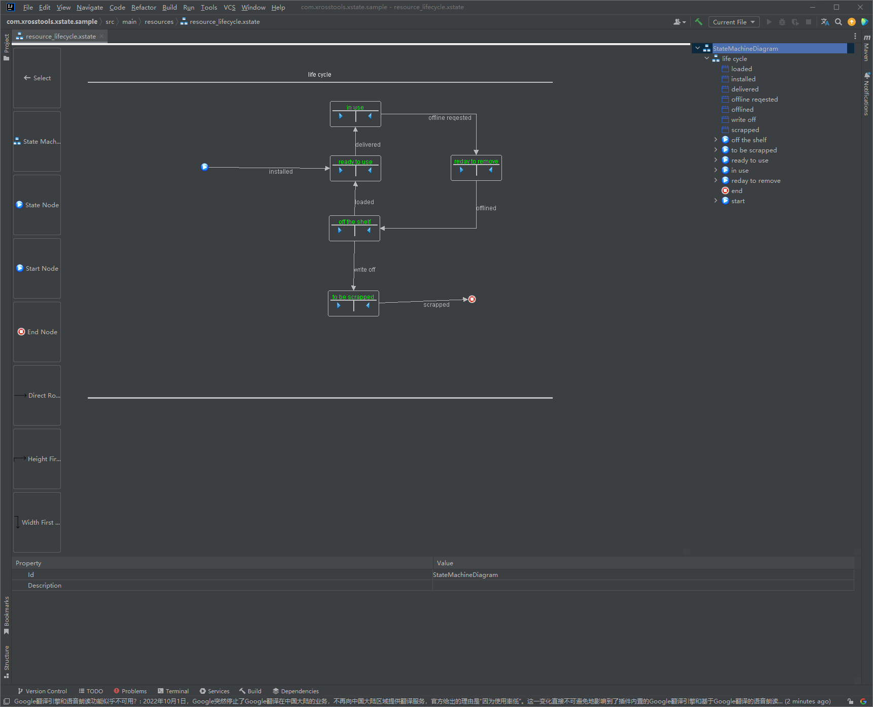Viewport: 873px width, 707px height.
Task: Open the Refactor menu
Action: (x=144, y=7)
